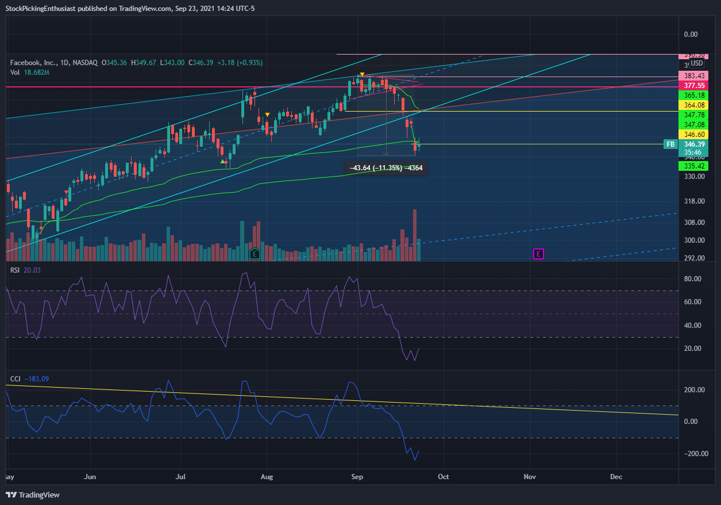This screenshot has height=505, width=721.
Task: Click the green 365.18 price label
Action: pos(693,95)
